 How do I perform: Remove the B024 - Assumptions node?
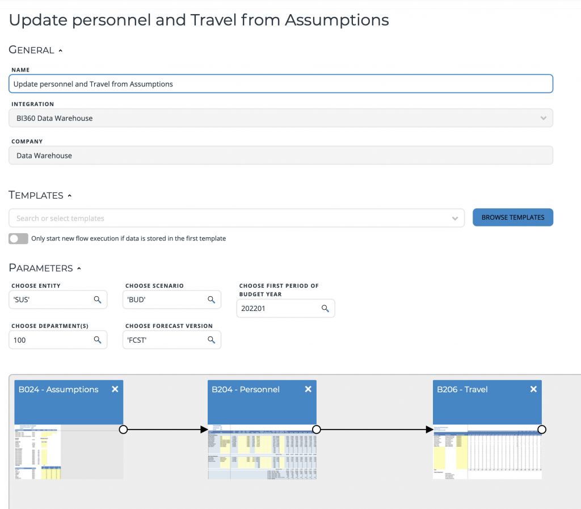coord(115,389)
